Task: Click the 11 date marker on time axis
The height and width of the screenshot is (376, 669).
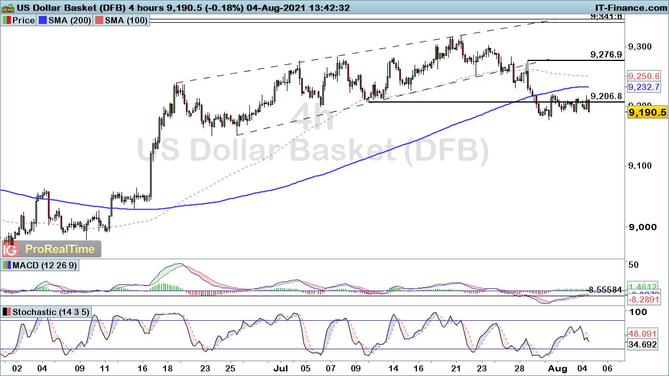Action: 104,369
